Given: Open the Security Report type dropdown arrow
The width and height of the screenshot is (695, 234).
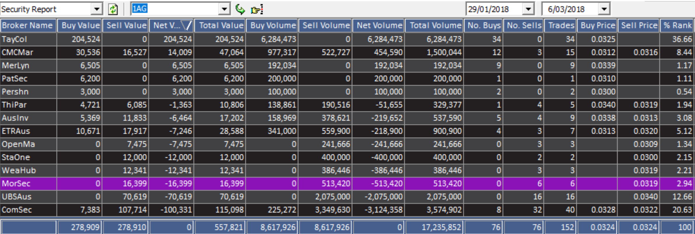Looking at the screenshot, I should click(x=96, y=9).
